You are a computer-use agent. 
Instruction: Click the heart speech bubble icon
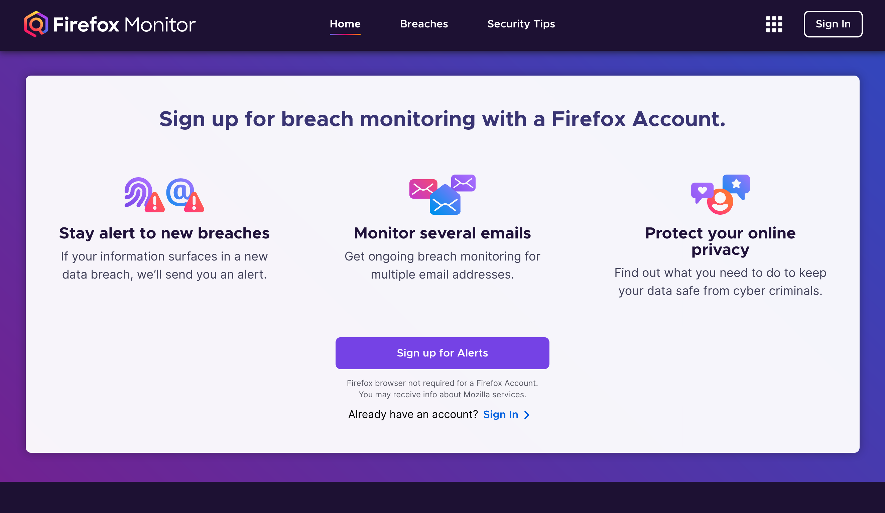click(x=702, y=192)
